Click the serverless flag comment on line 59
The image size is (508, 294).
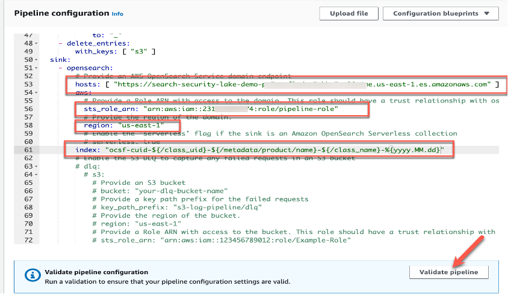270,133
